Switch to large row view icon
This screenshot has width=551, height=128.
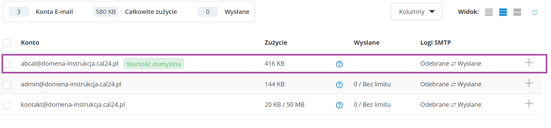pyautogui.click(x=517, y=12)
